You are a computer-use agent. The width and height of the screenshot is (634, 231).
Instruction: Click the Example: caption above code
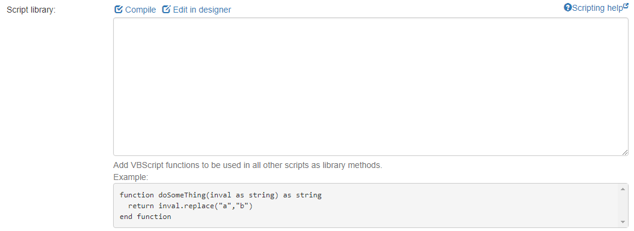(131, 177)
